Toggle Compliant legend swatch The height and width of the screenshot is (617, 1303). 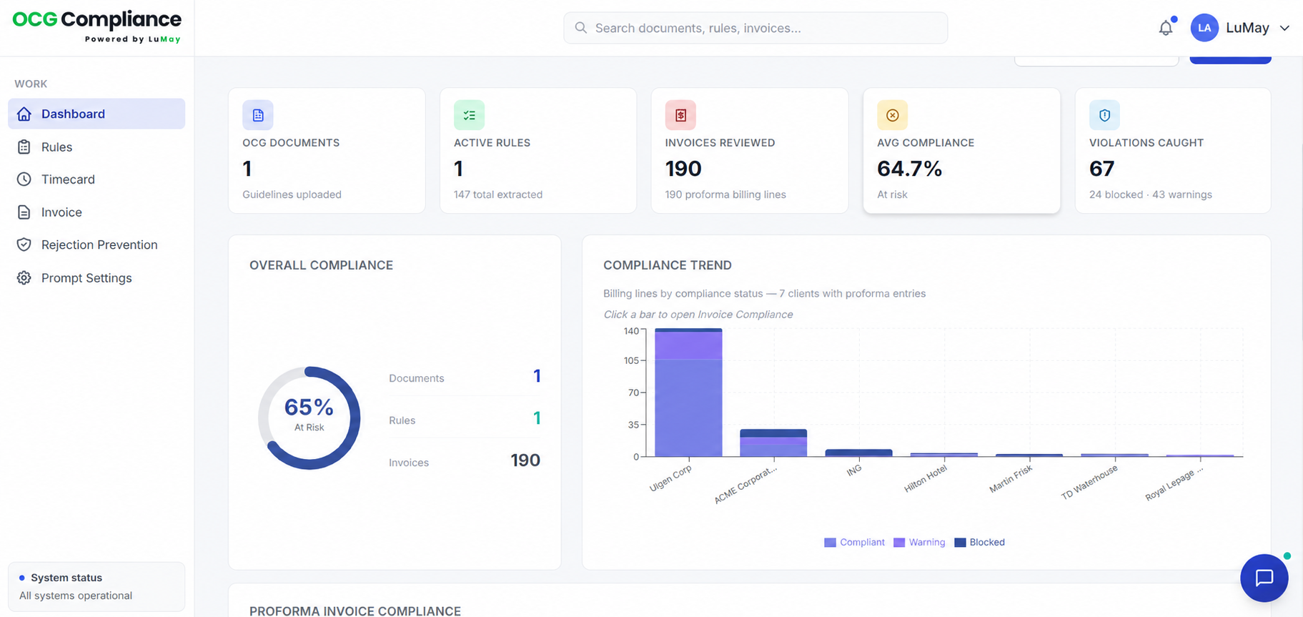[x=830, y=543]
